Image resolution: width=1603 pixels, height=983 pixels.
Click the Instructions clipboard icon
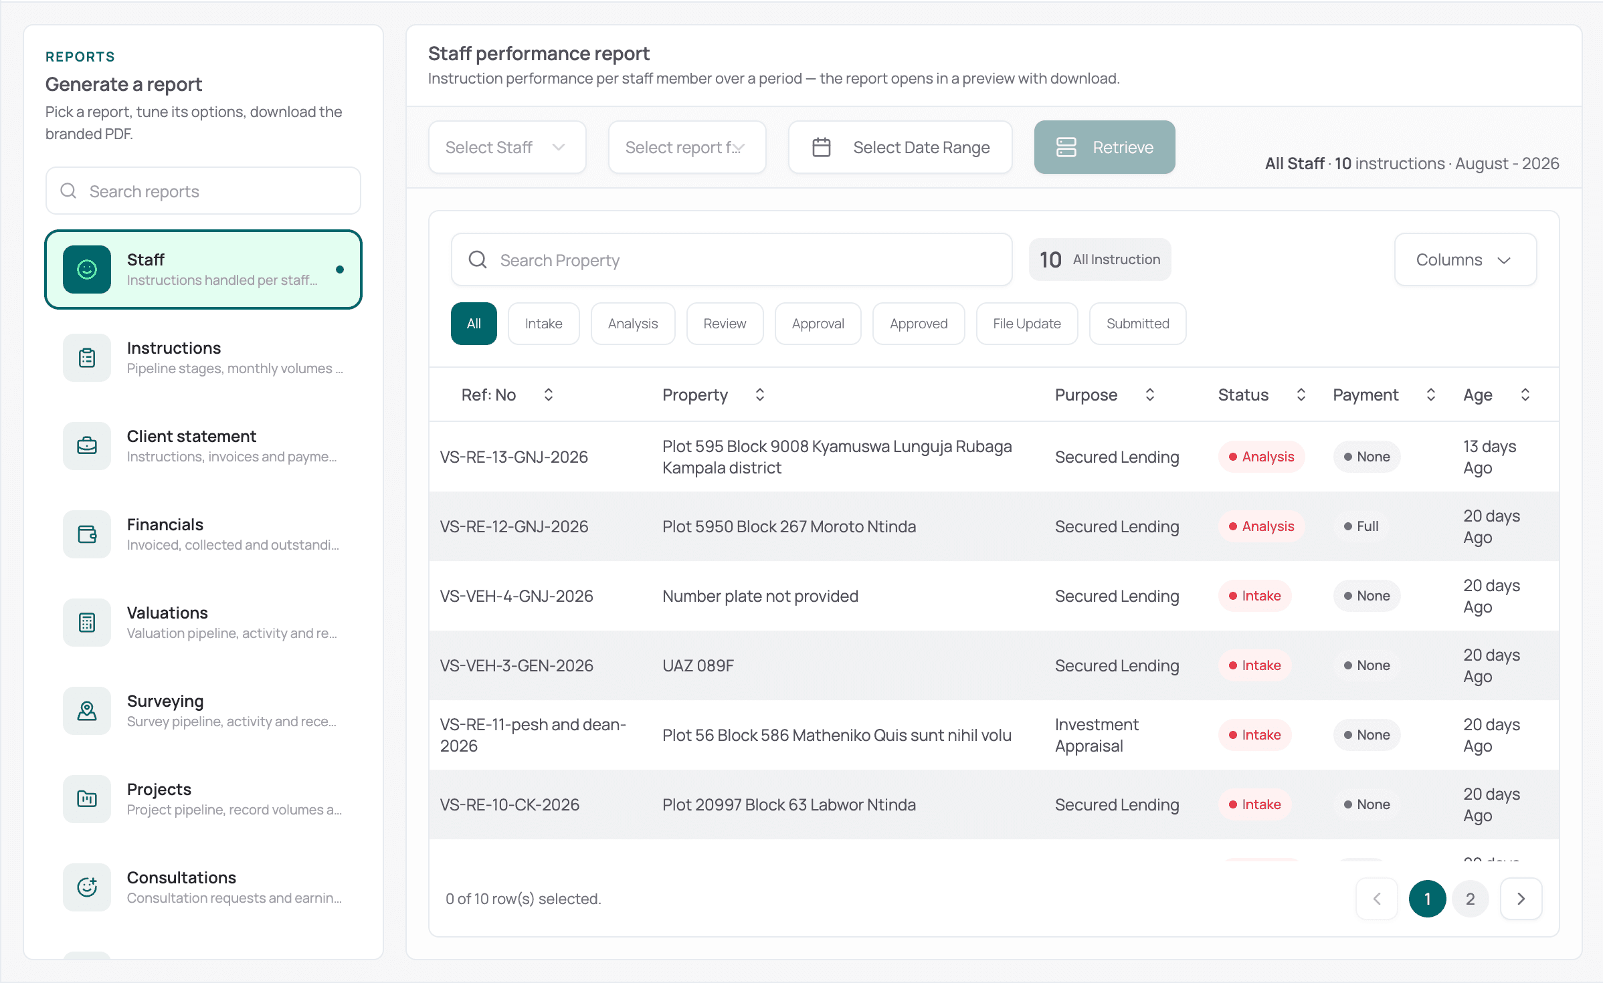[x=87, y=358]
